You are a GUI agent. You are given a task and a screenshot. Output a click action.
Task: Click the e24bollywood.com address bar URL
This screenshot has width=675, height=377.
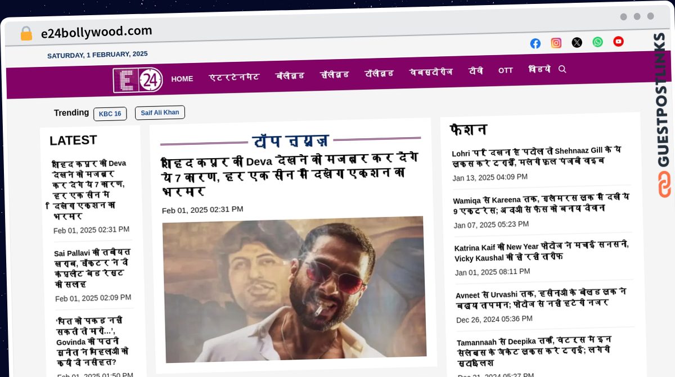[97, 32]
